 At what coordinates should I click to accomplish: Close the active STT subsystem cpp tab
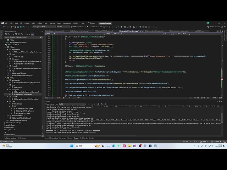pyautogui.click(x=143, y=31)
